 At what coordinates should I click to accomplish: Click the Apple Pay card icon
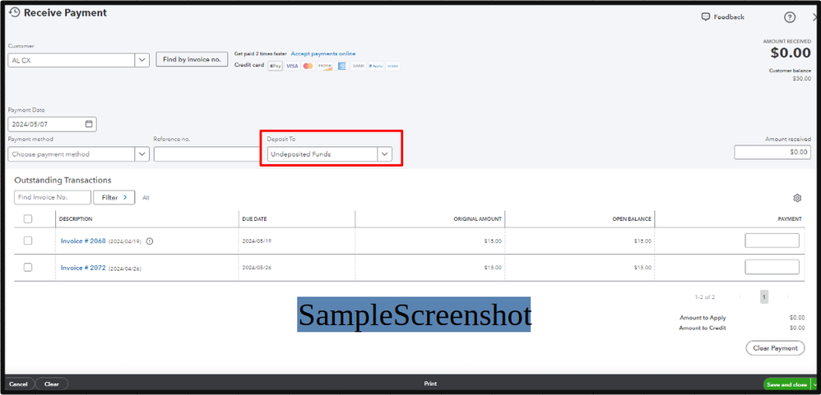click(276, 66)
